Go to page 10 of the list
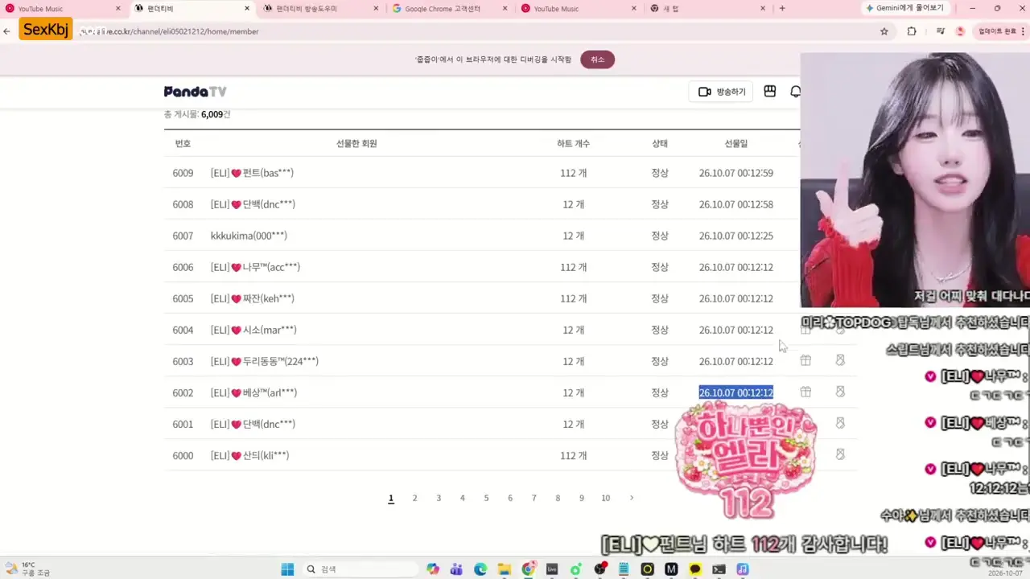 tap(605, 498)
